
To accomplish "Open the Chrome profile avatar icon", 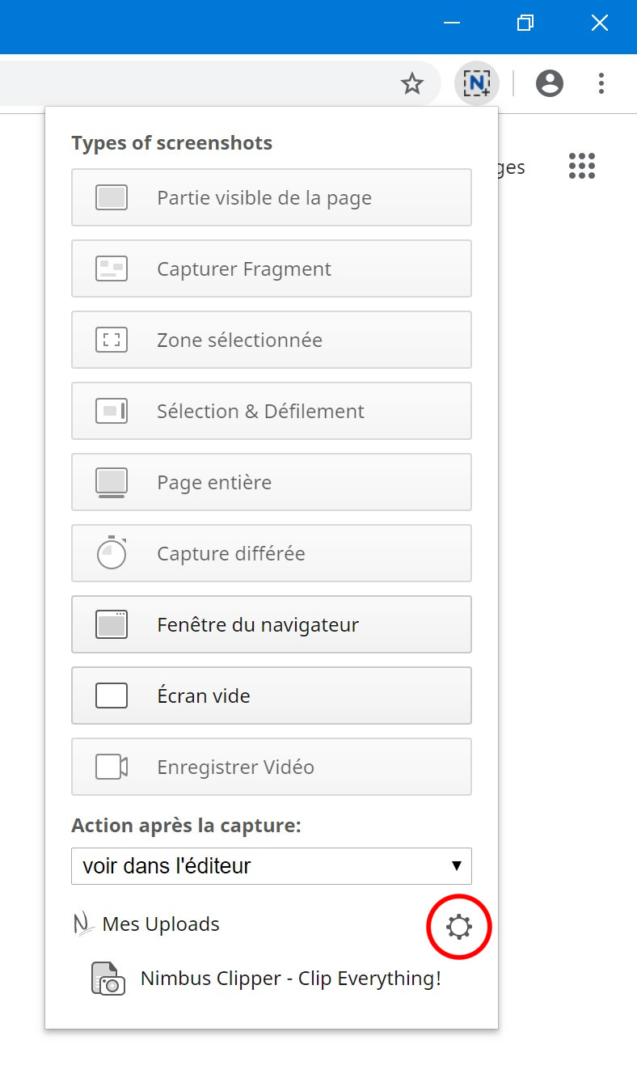I will click(550, 83).
